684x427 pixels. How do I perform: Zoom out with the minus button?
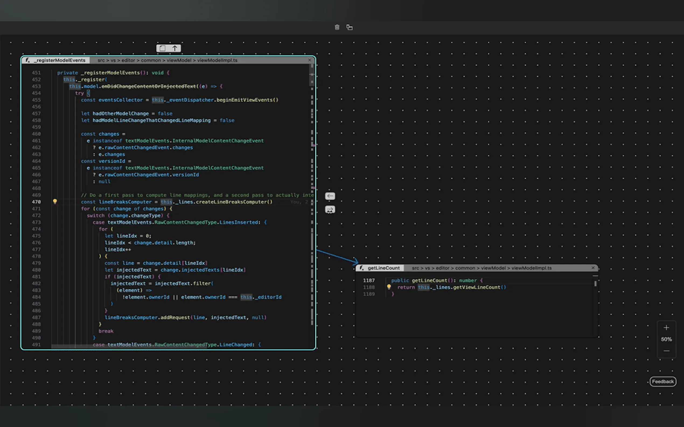click(666, 351)
